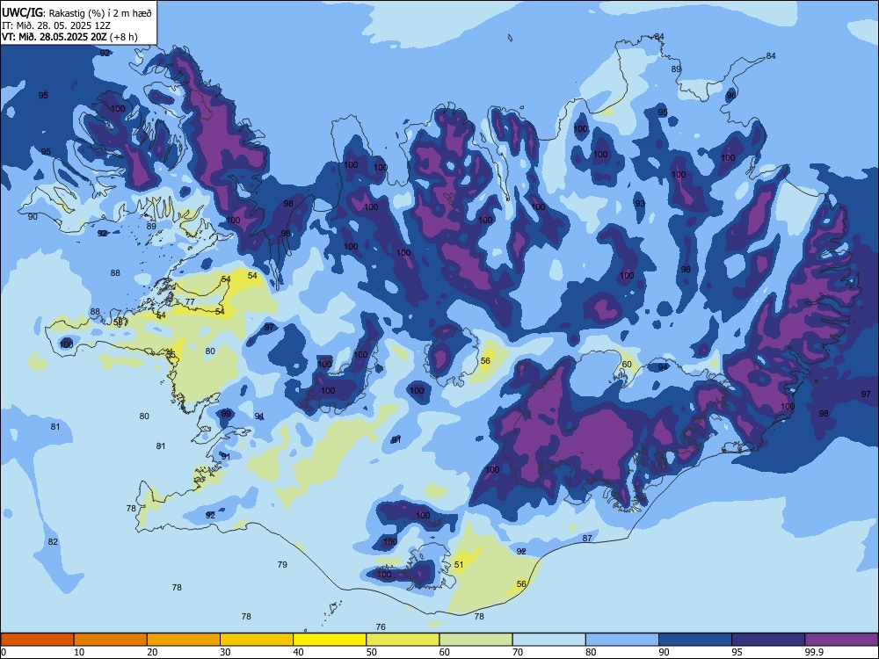Click the '82' humidity value on the map

pyautogui.click(x=53, y=542)
